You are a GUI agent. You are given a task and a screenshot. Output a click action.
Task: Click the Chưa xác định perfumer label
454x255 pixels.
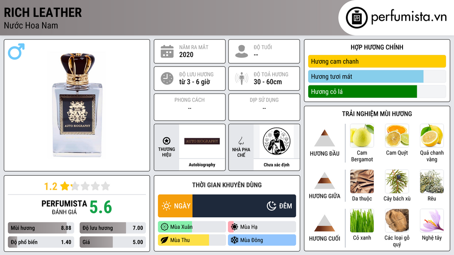[x=277, y=165]
